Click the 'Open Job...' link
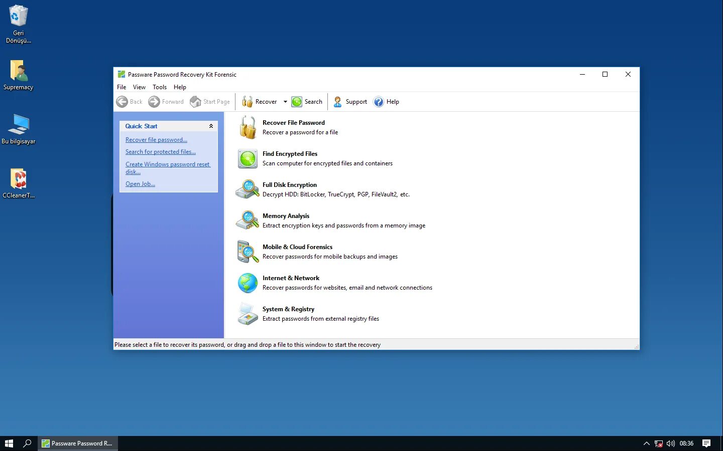The height and width of the screenshot is (451, 723). pyautogui.click(x=140, y=184)
